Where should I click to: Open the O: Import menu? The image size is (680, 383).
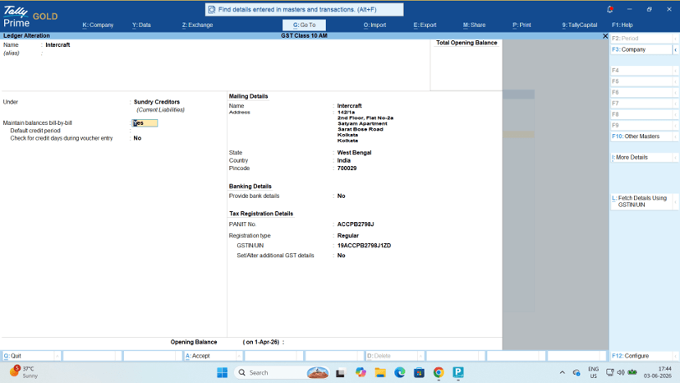(374, 25)
